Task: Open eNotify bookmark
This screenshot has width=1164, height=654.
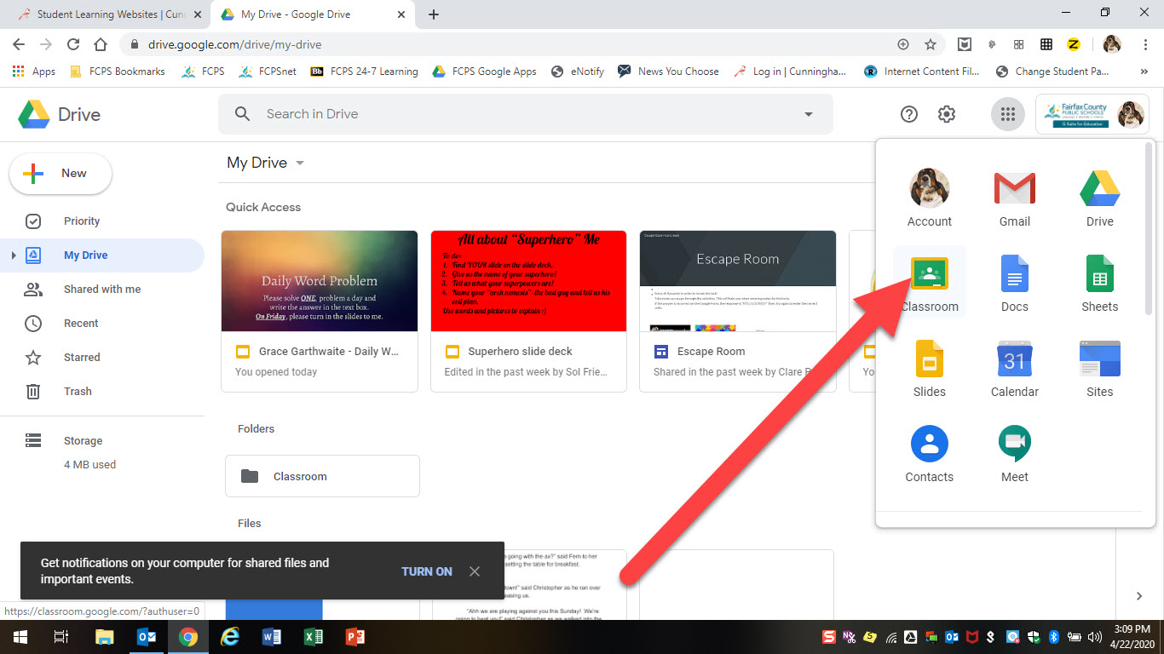Action: [x=579, y=72]
